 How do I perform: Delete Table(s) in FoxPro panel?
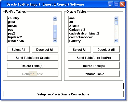(x=33, y=66)
